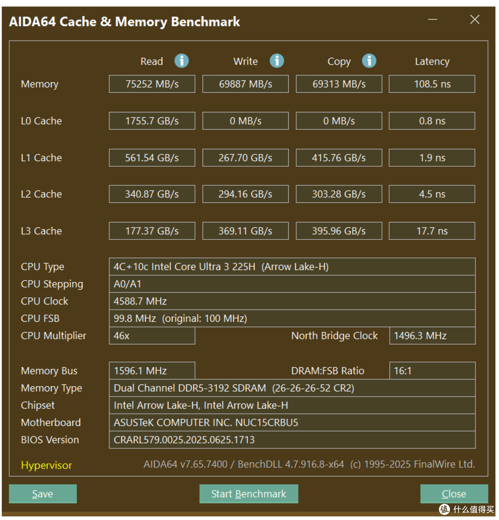Select Memory read value 75252 MB/s
The width and height of the screenshot is (499, 520).
[x=152, y=84]
